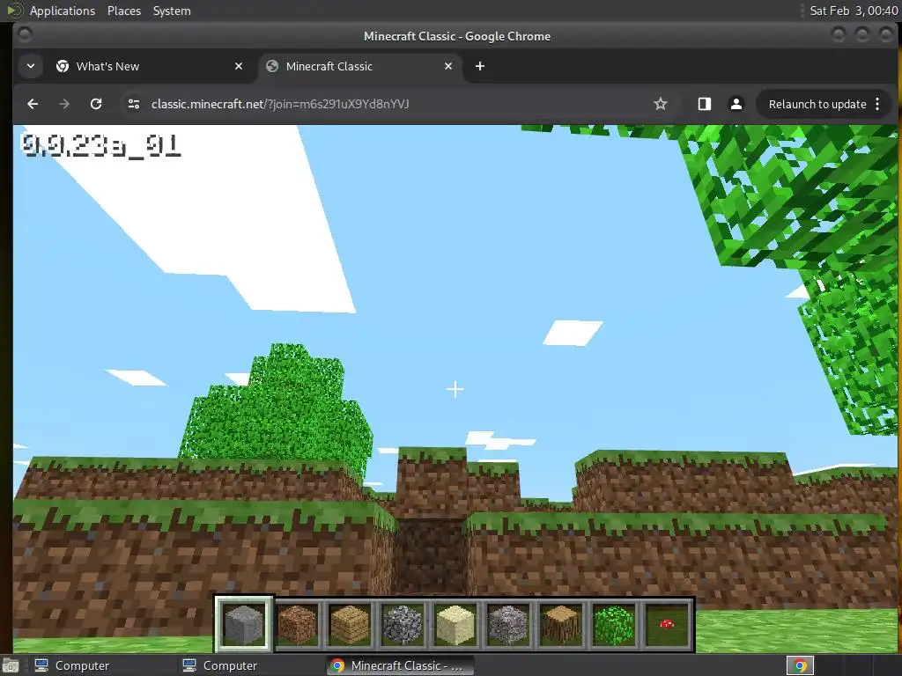Open Chrome side panel
This screenshot has height=676, width=902.
704,104
